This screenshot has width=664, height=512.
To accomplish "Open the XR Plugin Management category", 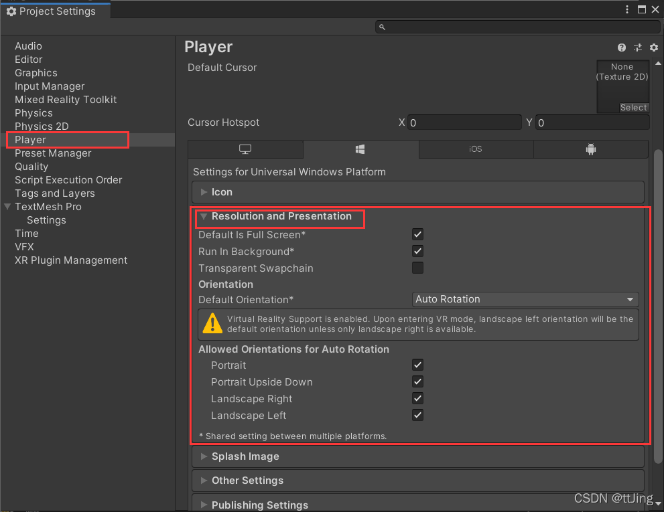I will coord(70,260).
